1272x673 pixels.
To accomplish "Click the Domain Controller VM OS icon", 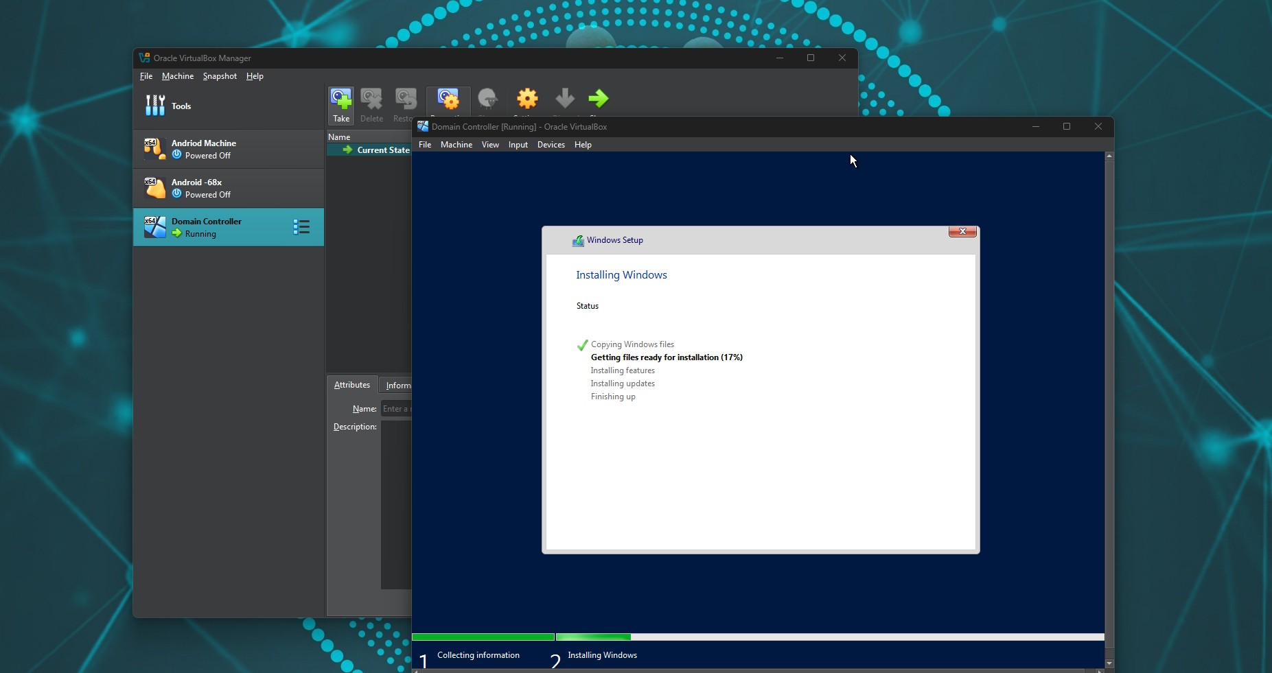I will [x=154, y=227].
